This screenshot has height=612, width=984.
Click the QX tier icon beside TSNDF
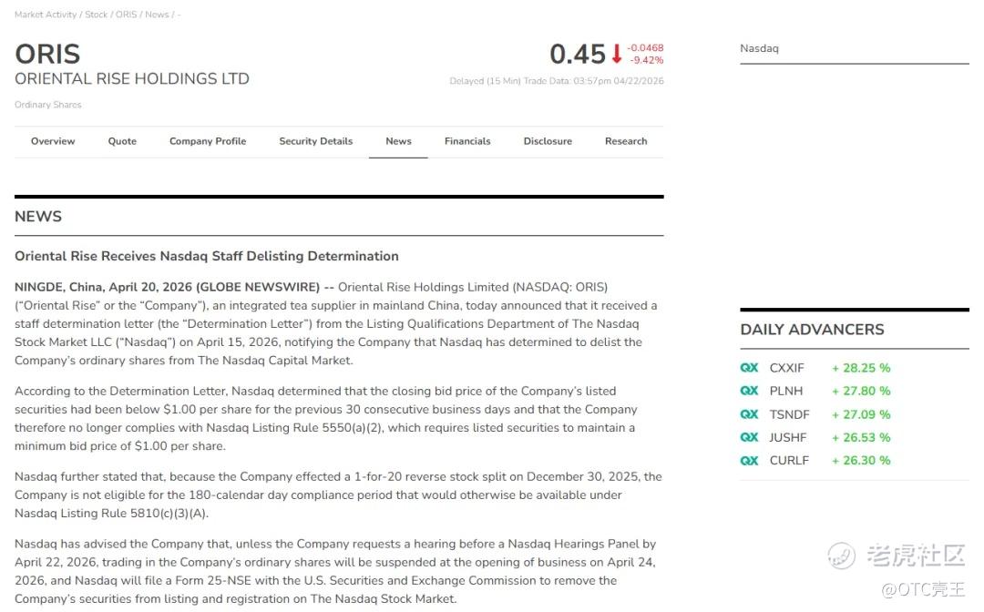749,414
